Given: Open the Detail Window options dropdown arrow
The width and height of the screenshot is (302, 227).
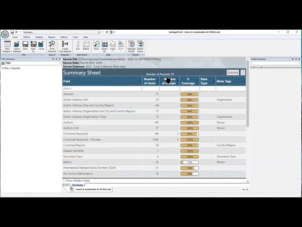Looking at the screenshot, I should (x=293, y=59).
